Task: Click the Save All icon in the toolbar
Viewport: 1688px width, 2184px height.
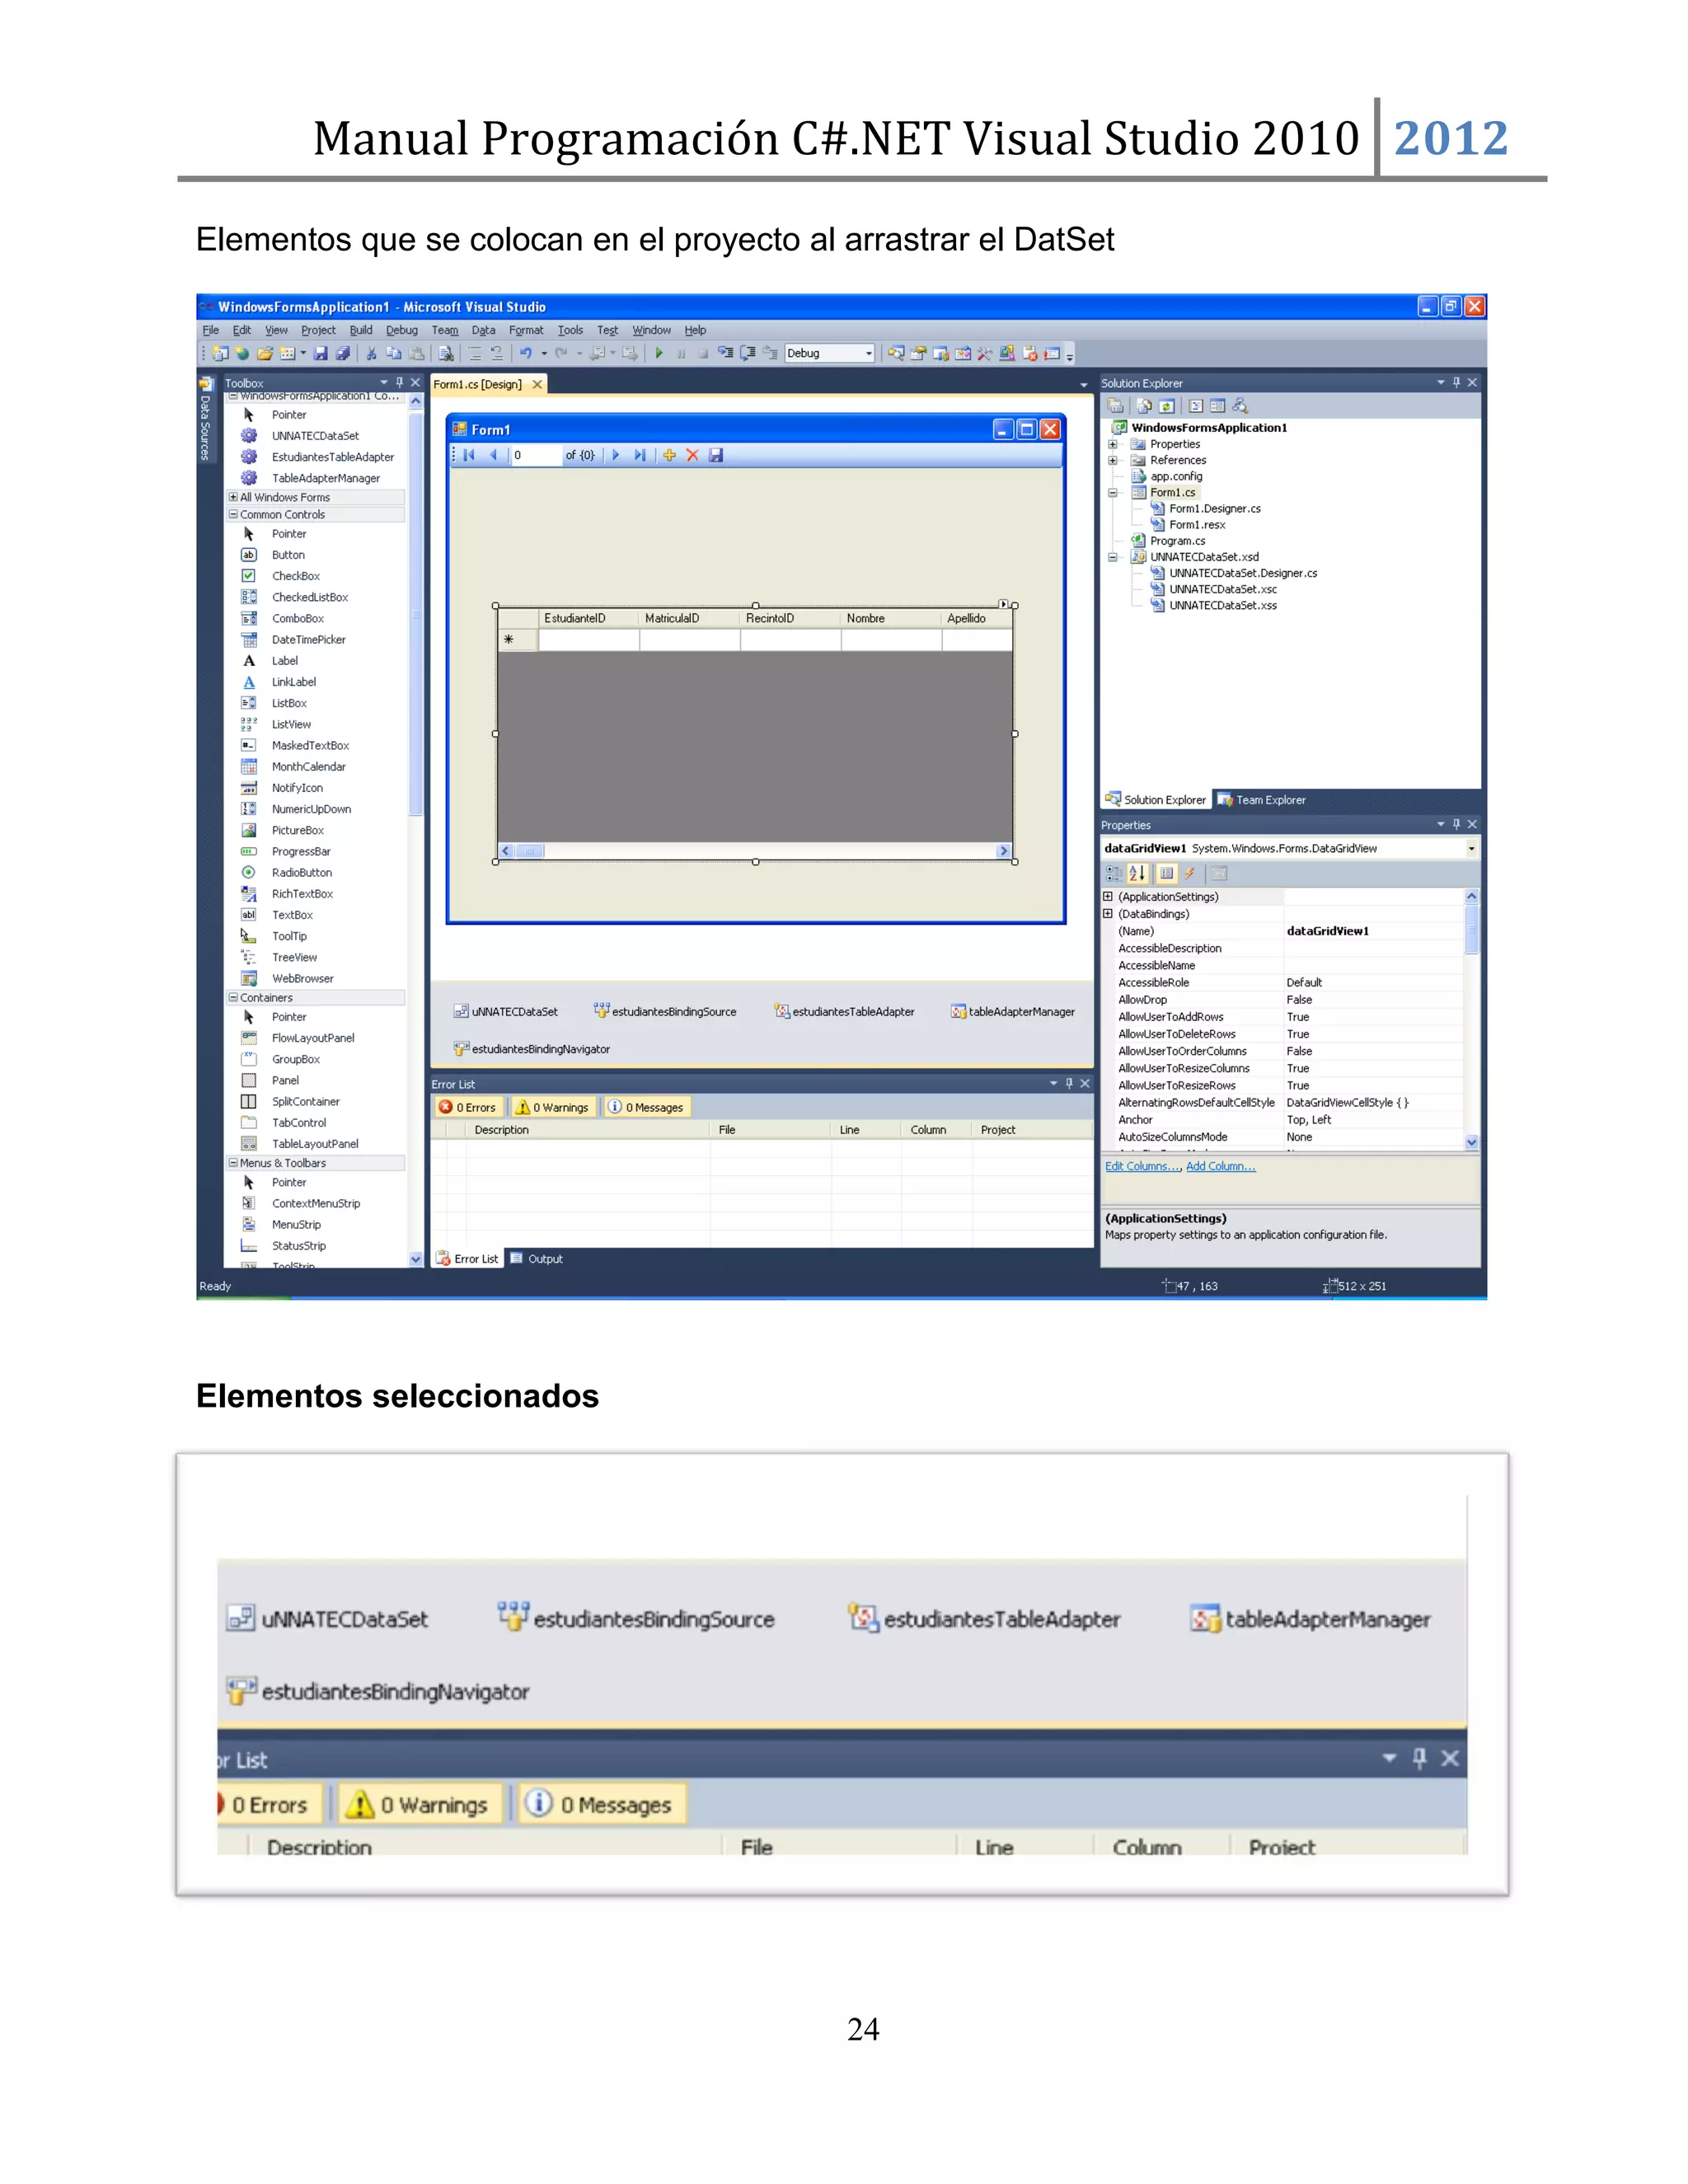Action: coord(343,353)
